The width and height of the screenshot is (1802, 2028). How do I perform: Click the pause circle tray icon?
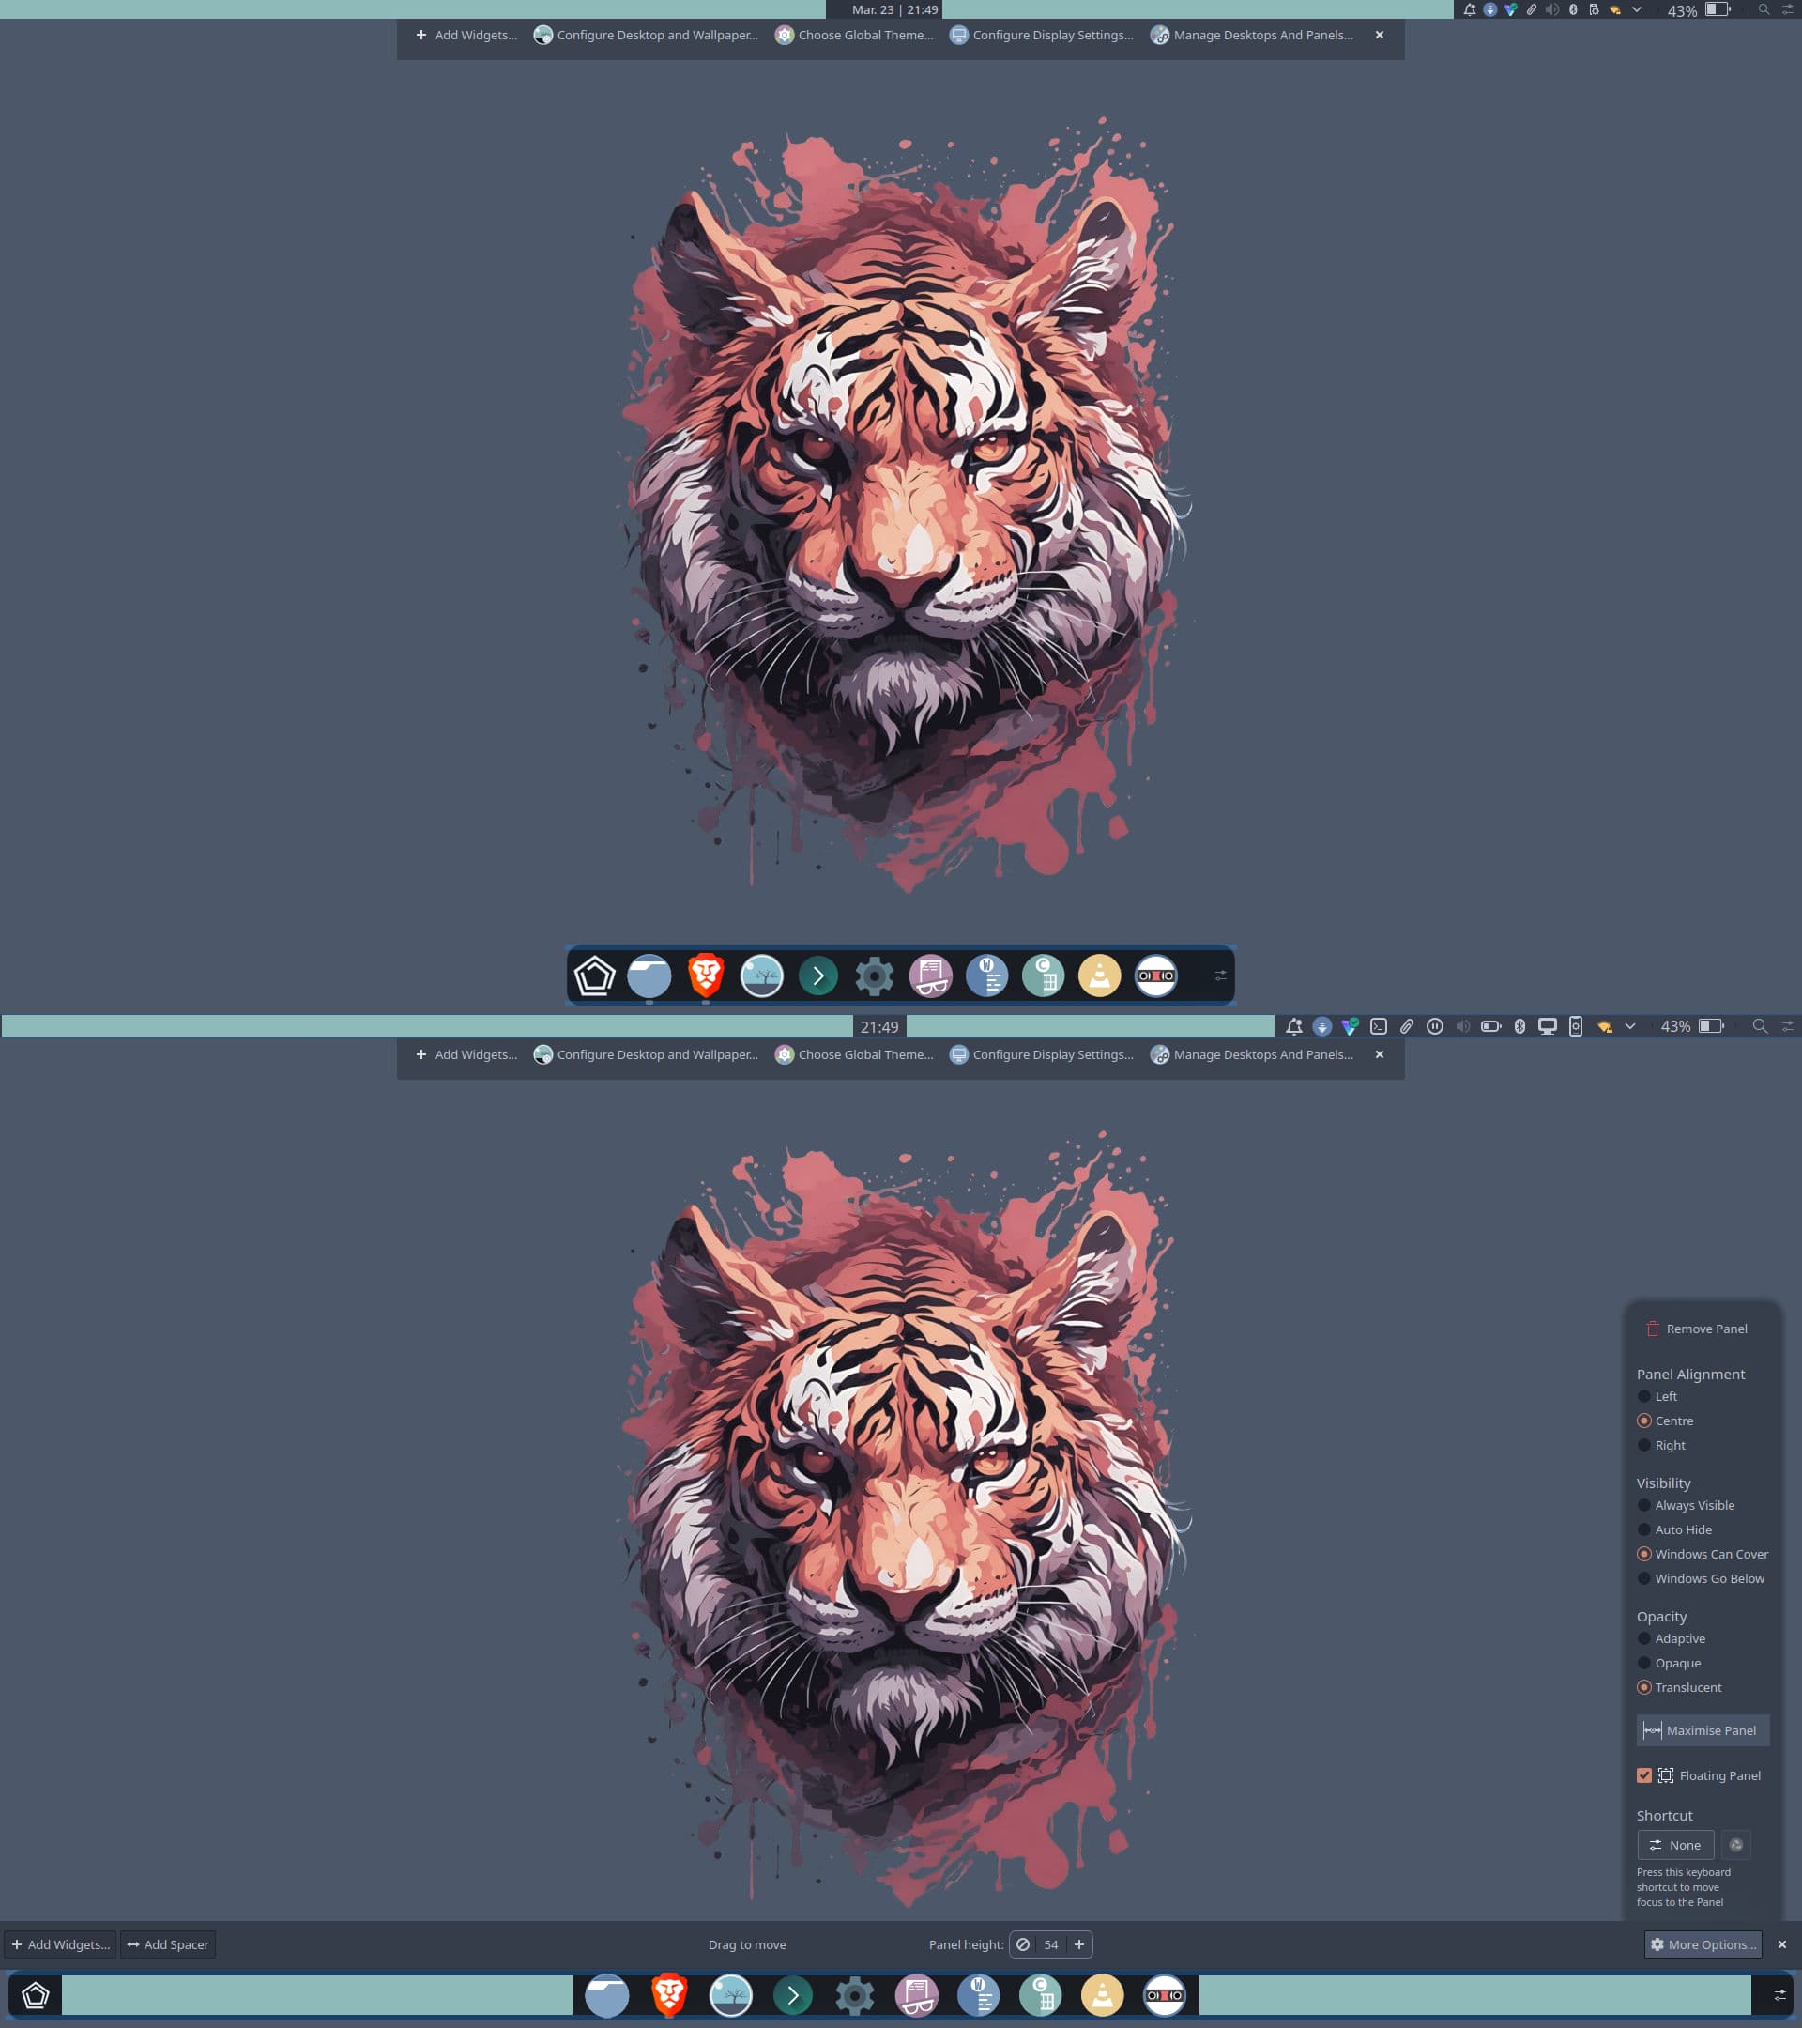click(1434, 1027)
